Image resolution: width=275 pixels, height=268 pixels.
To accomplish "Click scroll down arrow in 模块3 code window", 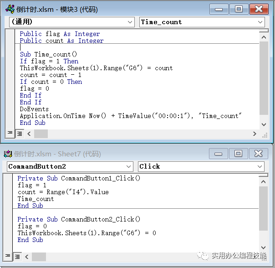I will point(264,124).
